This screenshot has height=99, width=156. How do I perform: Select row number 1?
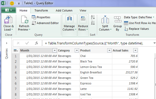click(x=16, y=56)
